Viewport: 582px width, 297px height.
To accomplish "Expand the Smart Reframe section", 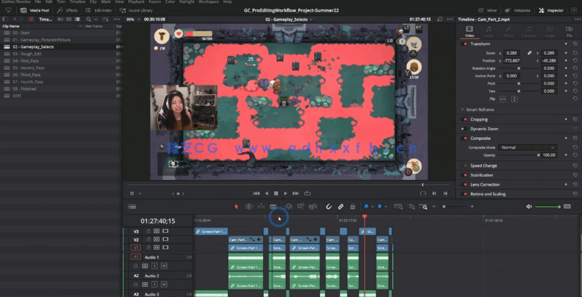I will (462, 109).
